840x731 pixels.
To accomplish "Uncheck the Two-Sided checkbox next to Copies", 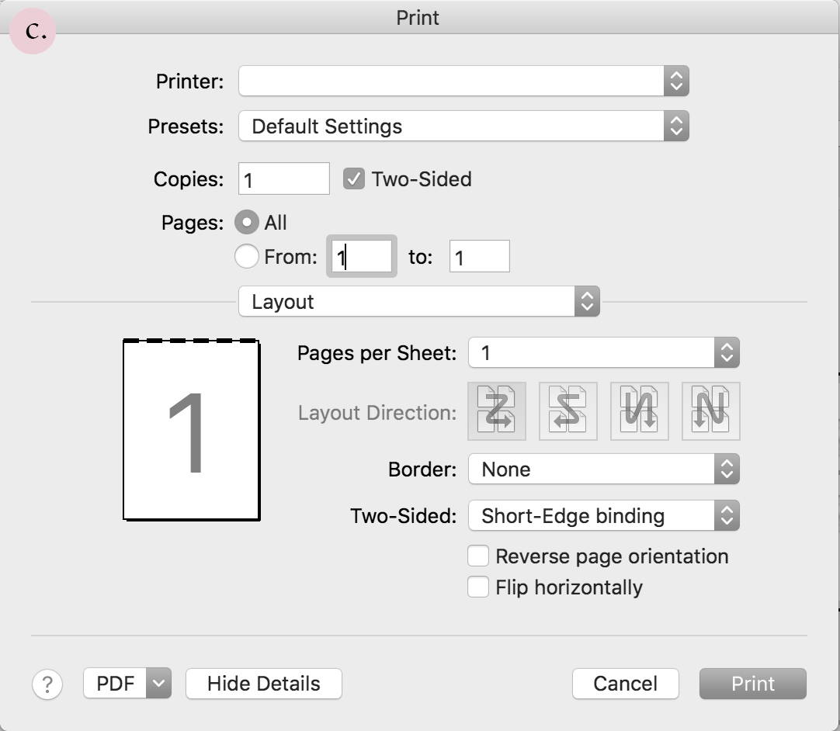I will (353, 178).
